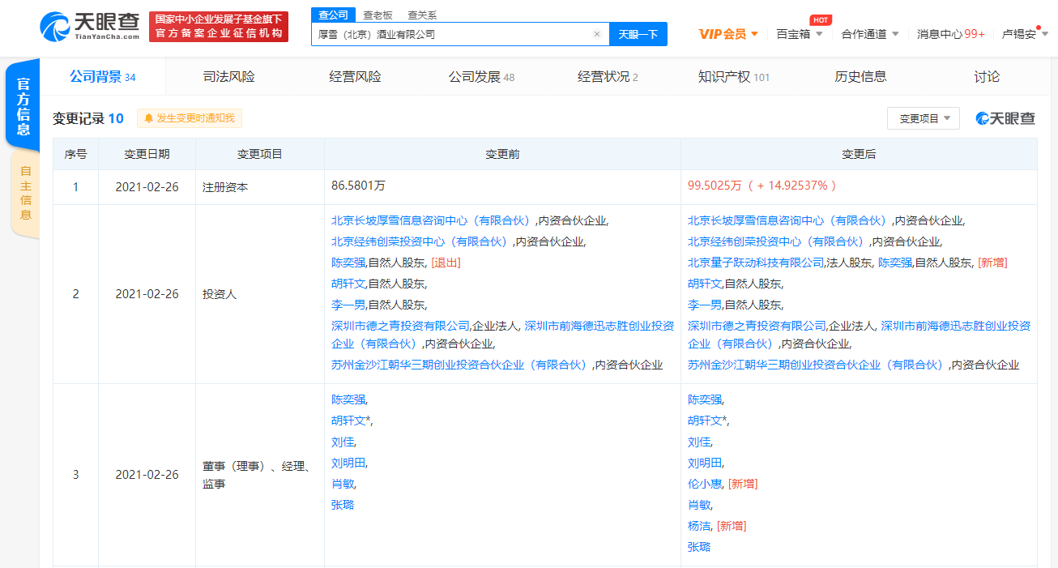
Task: Open 肖敏 link in 变更前 directors
Action: tap(343, 484)
